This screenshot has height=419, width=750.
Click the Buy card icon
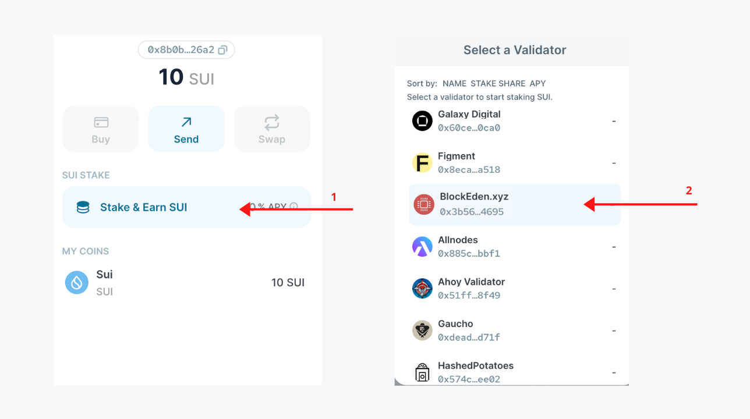(x=101, y=122)
